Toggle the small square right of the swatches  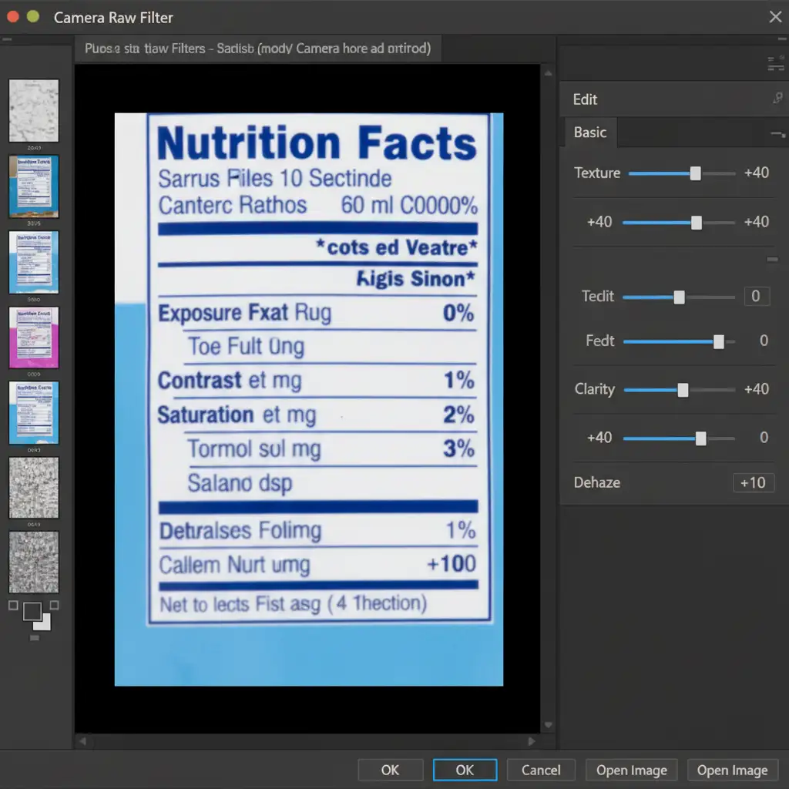coord(55,606)
